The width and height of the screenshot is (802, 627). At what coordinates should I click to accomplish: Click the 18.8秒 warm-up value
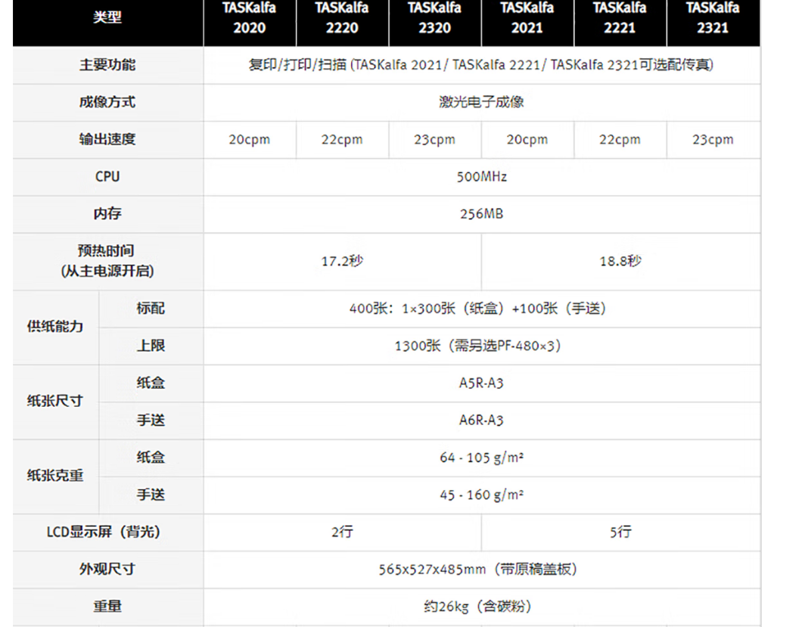620,262
